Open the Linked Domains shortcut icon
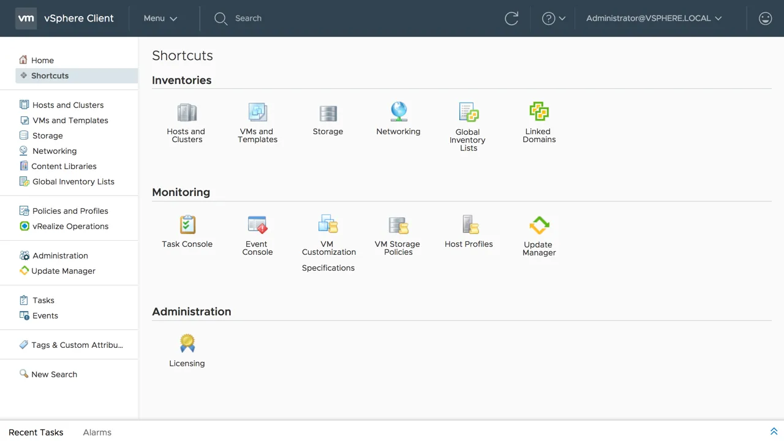Viewport: 784px width, 441px height. (539, 112)
